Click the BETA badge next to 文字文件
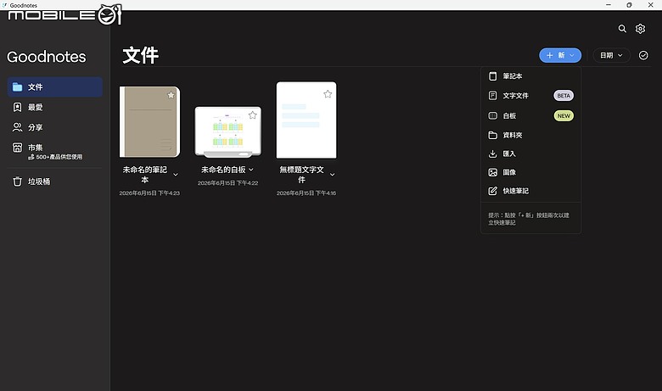Screen dimensions: 662x391 [564, 95]
